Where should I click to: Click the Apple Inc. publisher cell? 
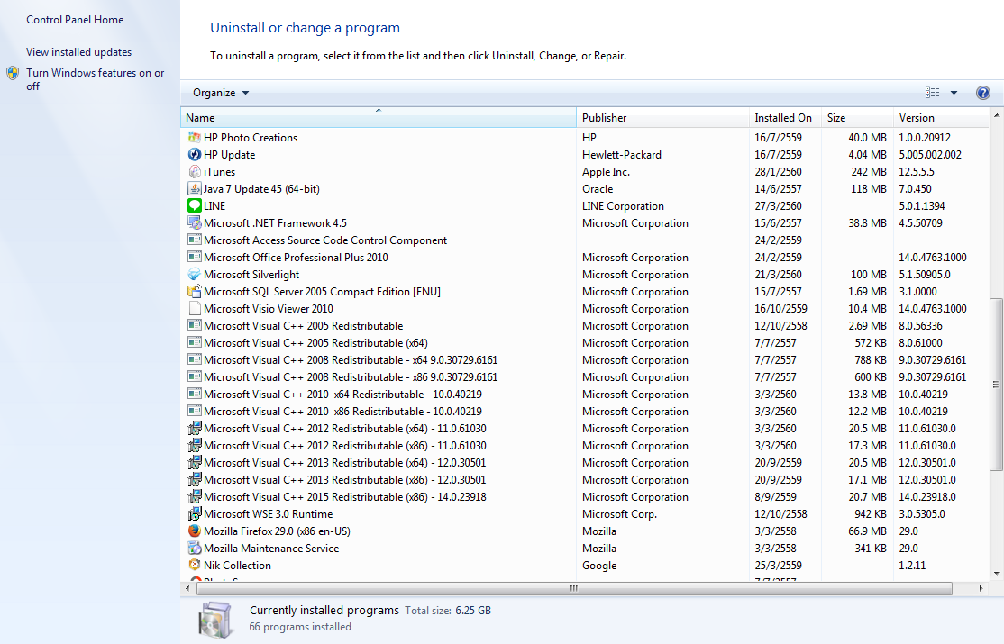(x=606, y=172)
